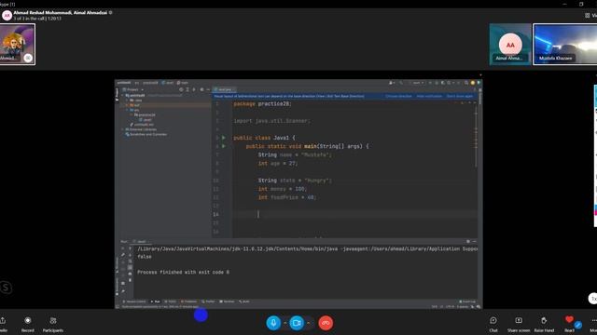Open the Version Control tool tab
Screen dimensions: 597x335
click(134, 301)
